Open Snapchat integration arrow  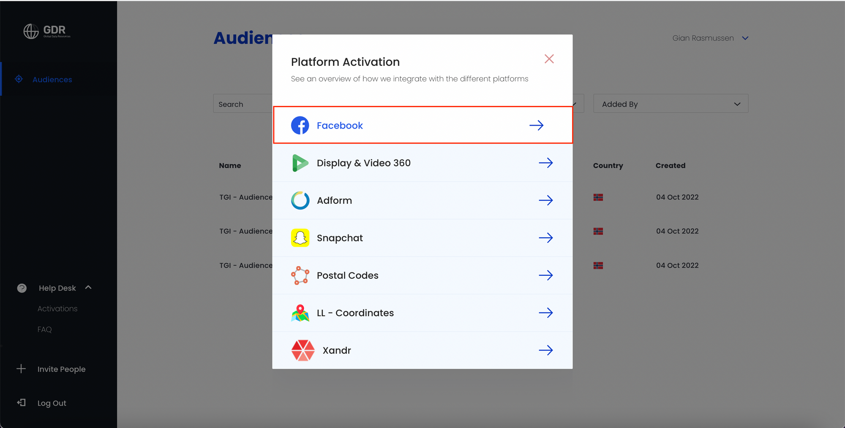click(x=545, y=238)
